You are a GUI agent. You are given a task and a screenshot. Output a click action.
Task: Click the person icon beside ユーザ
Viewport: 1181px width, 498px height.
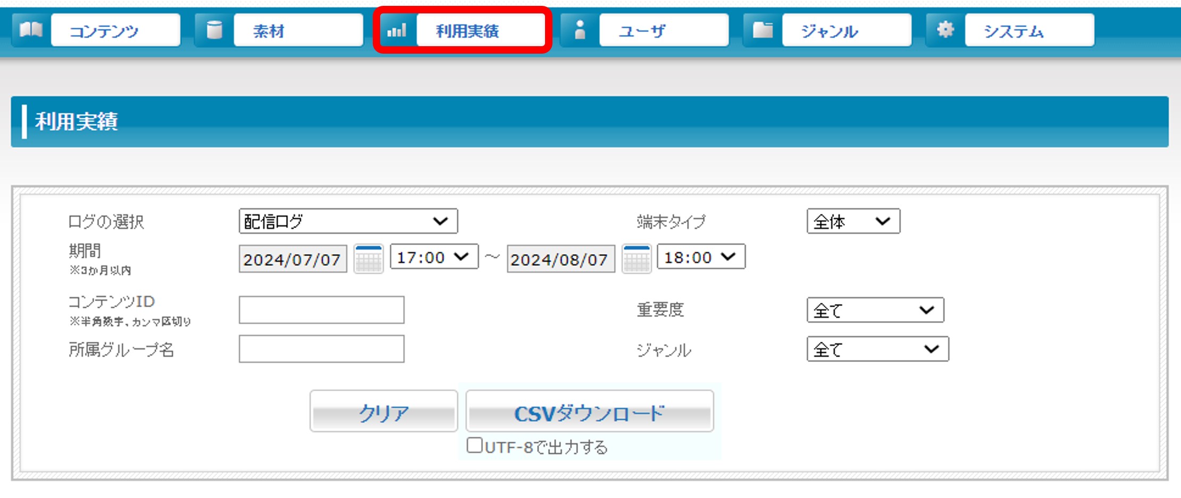point(580,30)
